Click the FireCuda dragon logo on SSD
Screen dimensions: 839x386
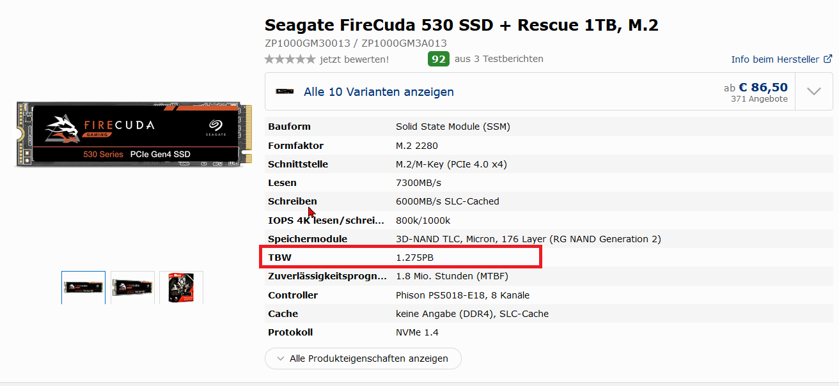[x=61, y=129]
